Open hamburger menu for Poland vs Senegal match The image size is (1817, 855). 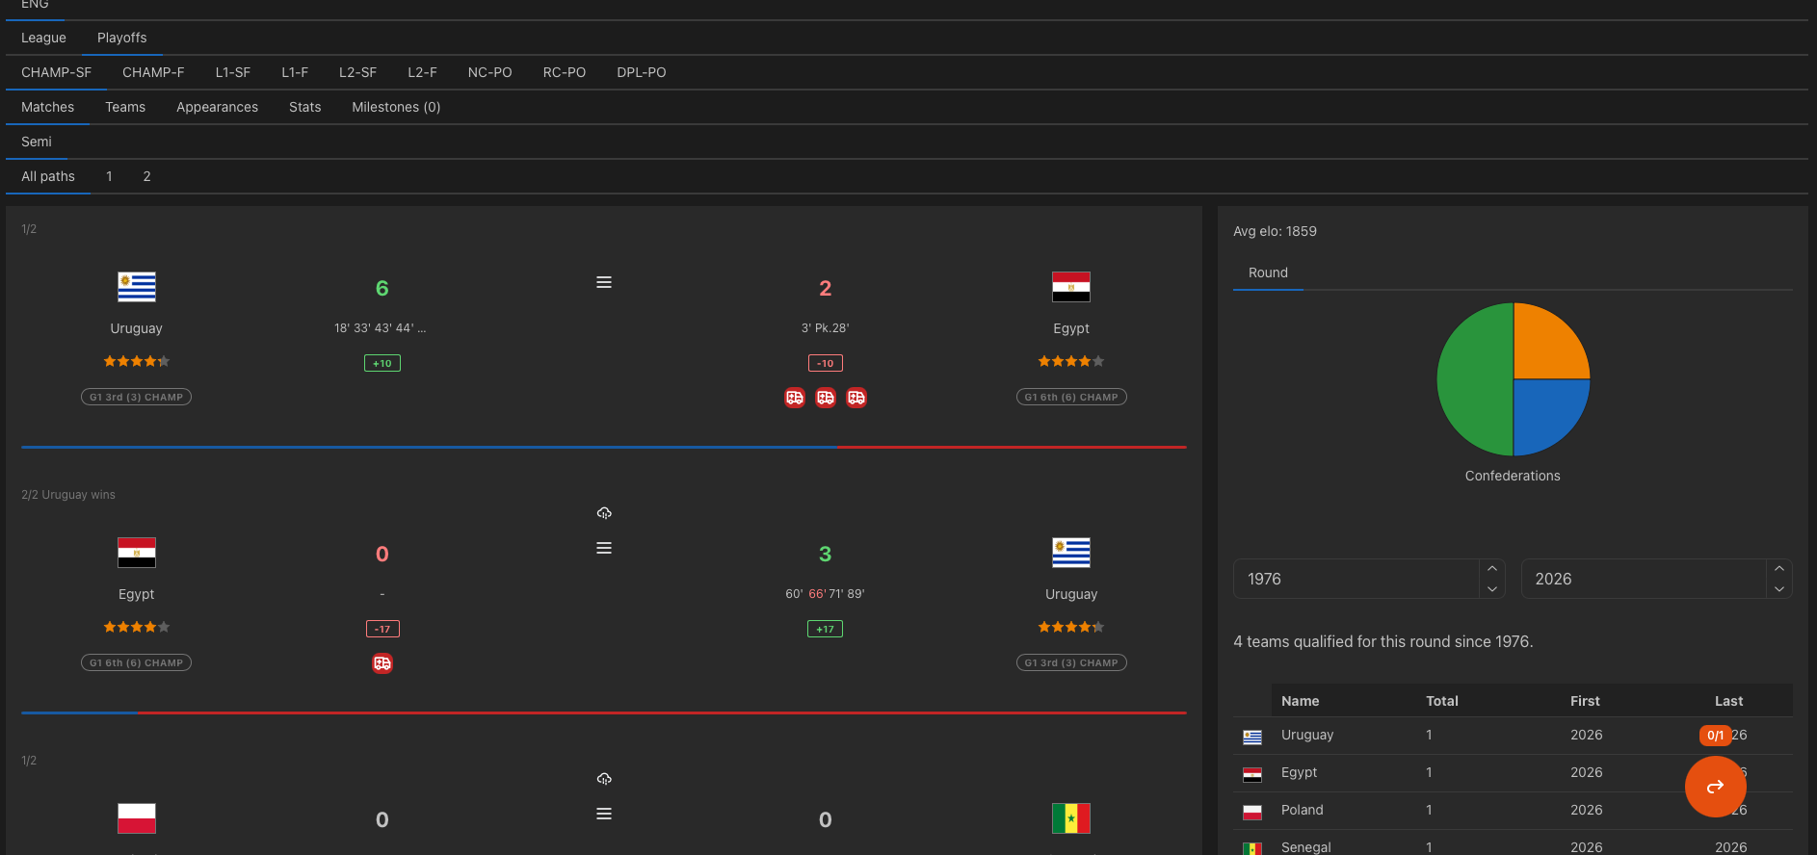[604, 814]
